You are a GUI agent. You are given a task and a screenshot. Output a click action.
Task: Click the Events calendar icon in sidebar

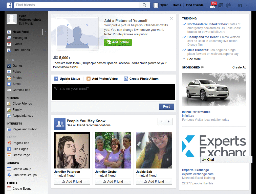click(9, 44)
